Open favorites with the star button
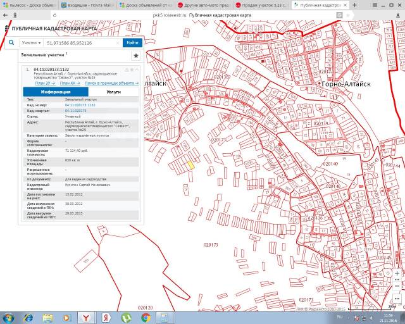Viewport: 405px width, 324px height. [136, 56]
